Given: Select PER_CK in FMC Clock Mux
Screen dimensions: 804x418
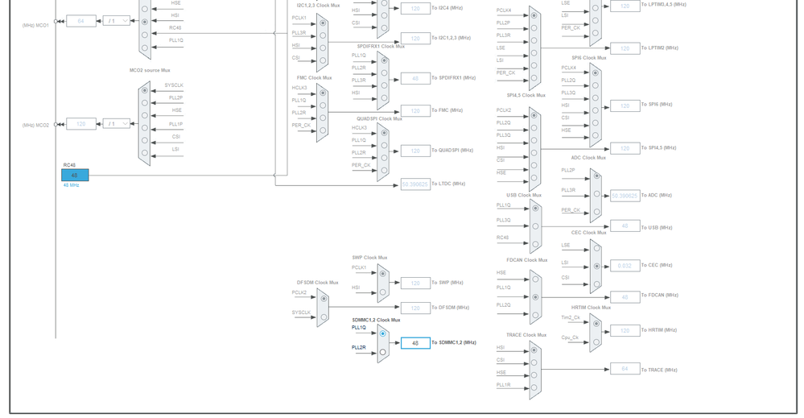Looking at the screenshot, I should click(323, 130).
